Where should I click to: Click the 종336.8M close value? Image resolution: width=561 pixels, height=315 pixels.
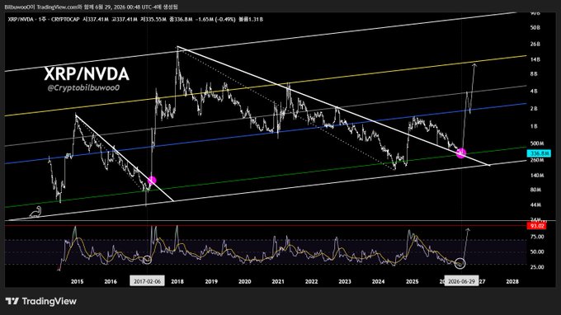click(181, 19)
